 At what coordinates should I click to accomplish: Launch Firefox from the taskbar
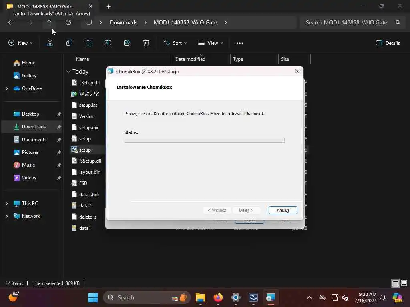218,297
